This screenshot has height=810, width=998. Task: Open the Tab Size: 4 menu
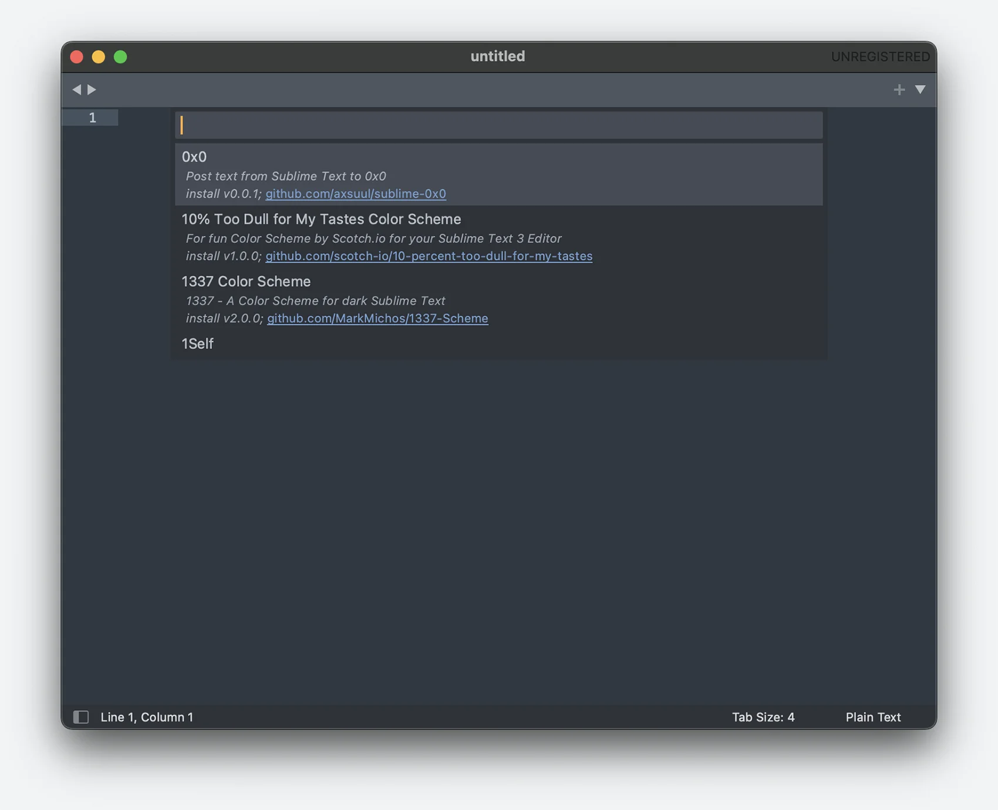pyautogui.click(x=763, y=717)
